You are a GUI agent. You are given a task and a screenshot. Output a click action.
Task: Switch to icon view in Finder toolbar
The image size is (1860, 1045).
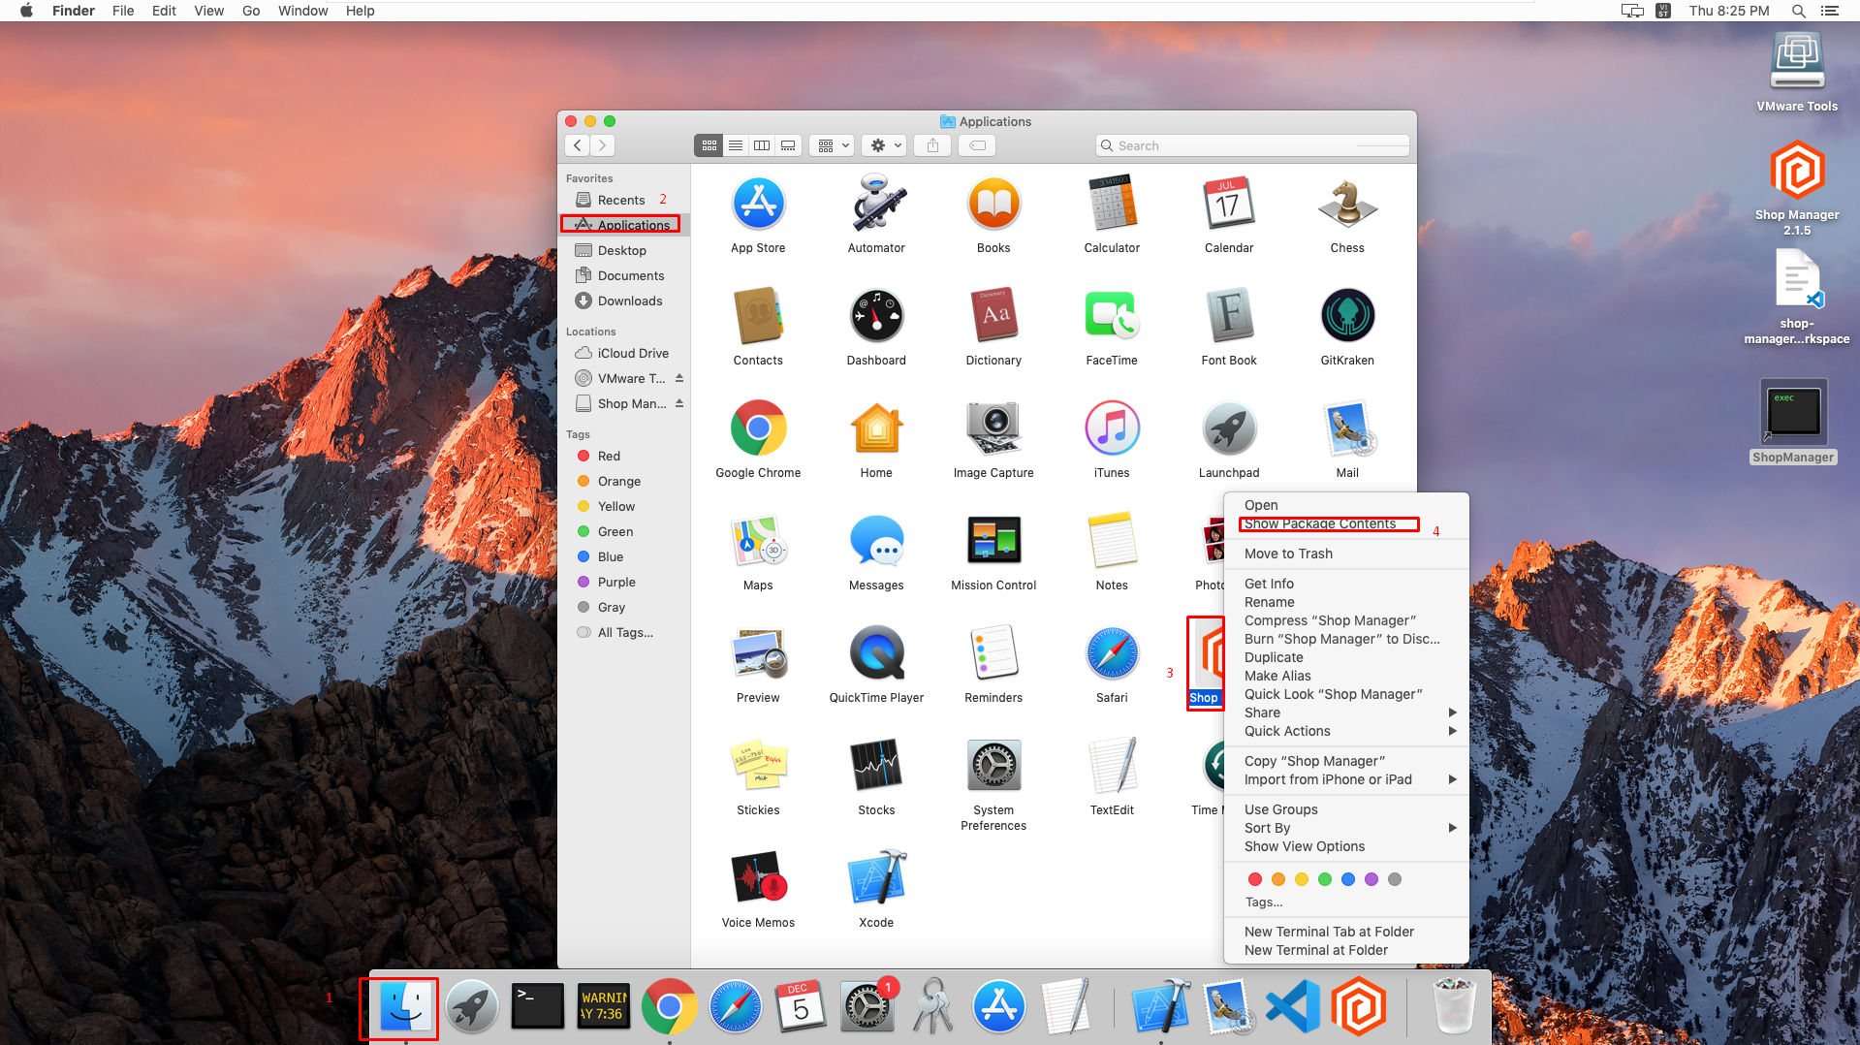point(709,145)
